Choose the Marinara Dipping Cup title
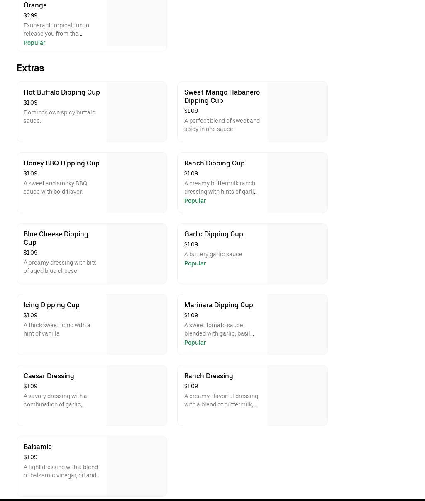Image resolution: width=425 pixels, height=501 pixels. click(x=218, y=305)
